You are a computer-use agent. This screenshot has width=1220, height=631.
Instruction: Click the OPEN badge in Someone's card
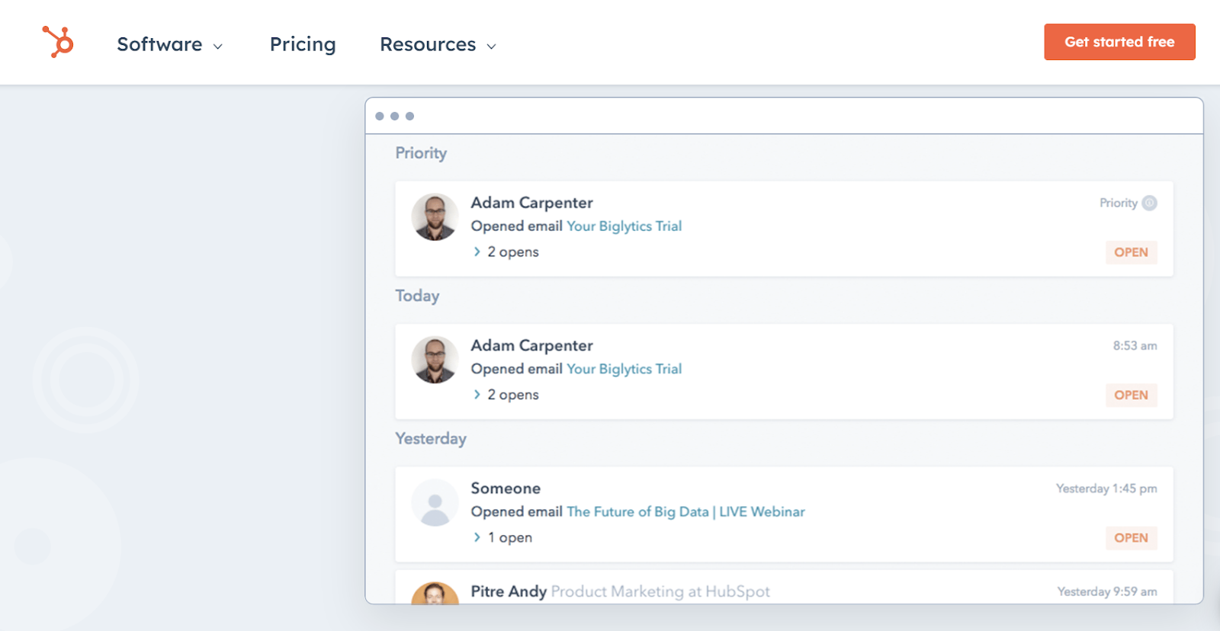tap(1131, 538)
